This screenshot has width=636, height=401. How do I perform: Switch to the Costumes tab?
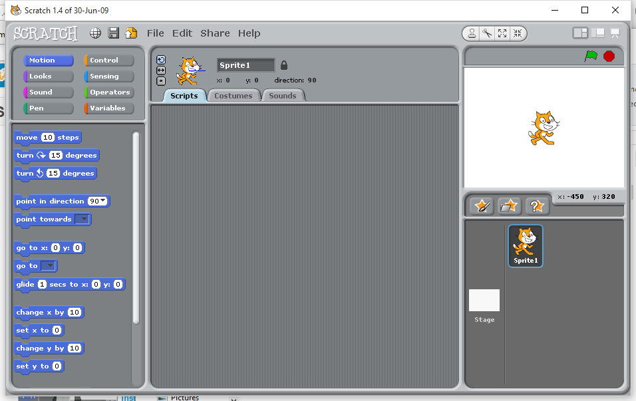[x=234, y=96]
